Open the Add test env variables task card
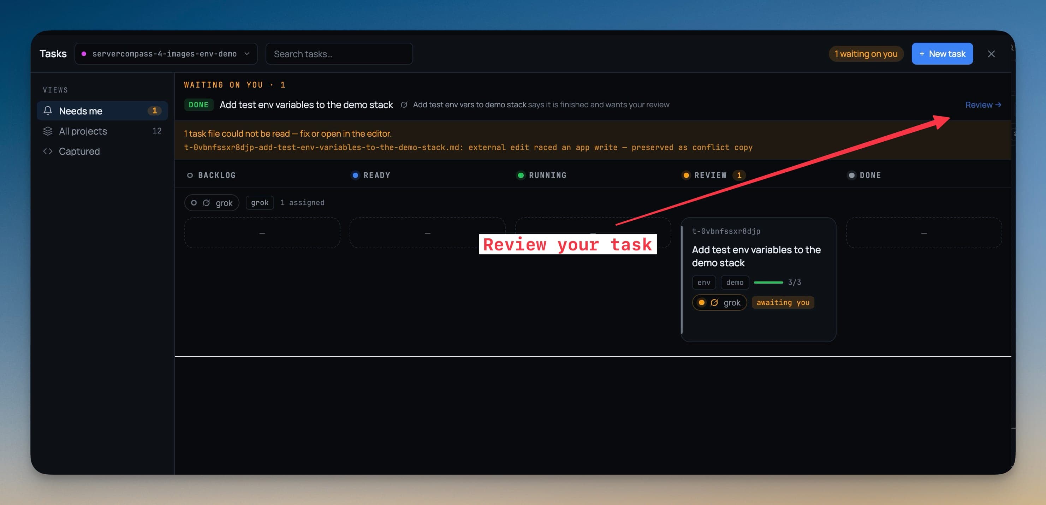Image resolution: width=1046 pixels, height=505 pixels. click(x=758, y=279)
